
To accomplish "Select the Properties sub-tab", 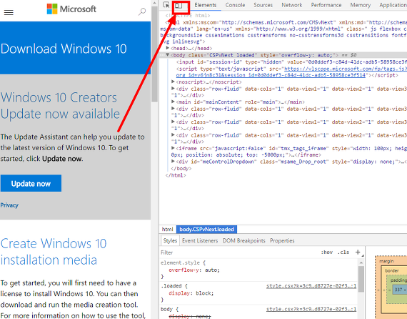I will (282, 240).
